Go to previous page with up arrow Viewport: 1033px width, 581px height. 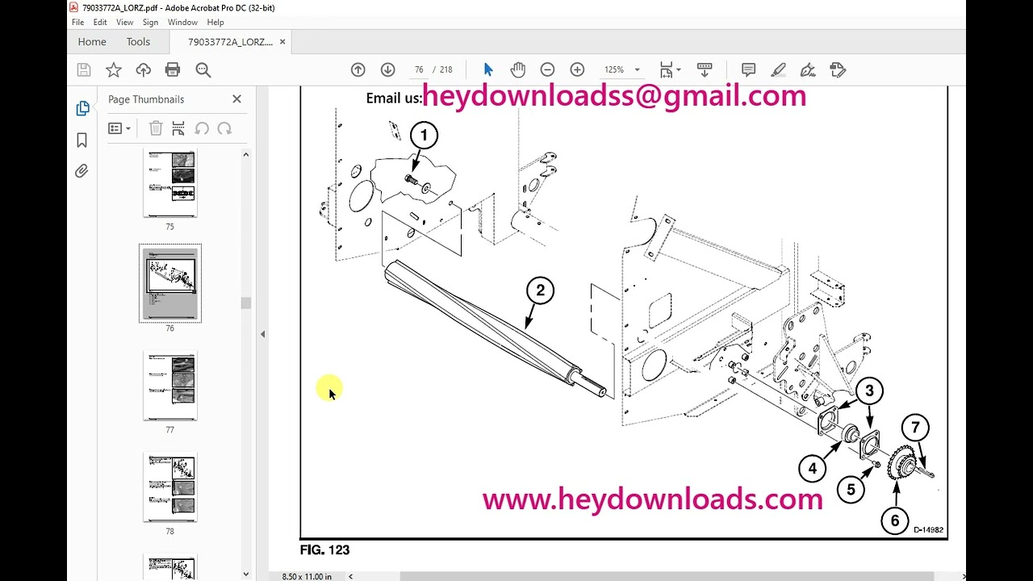pos(358,70)
